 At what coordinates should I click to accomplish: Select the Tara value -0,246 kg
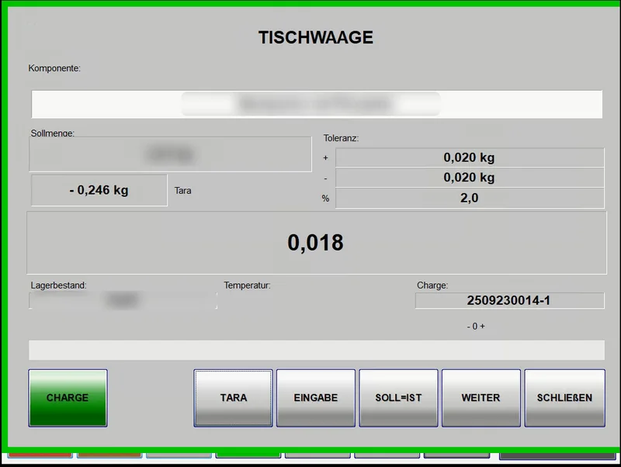point(99,190)
